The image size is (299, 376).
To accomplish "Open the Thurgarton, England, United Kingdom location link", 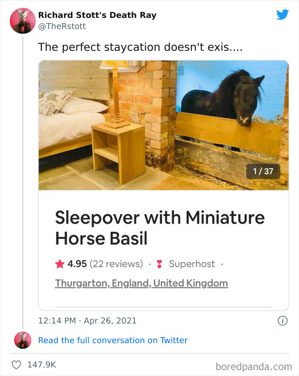I will 141,283.
